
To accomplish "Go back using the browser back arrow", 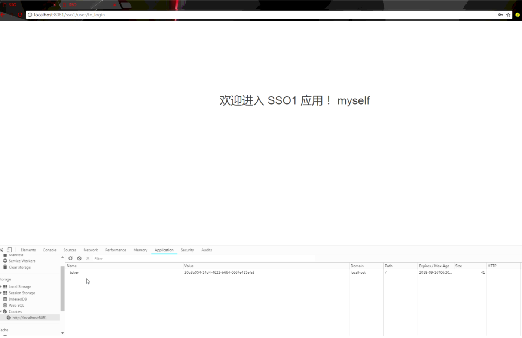I will tap(3, 15).
